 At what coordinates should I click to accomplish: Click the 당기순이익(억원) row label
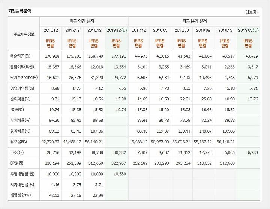24,78
